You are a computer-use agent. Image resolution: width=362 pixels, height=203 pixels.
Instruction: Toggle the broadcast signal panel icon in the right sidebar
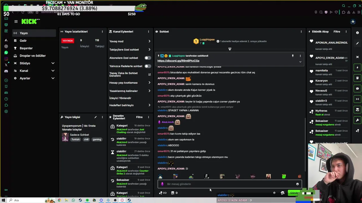[x=357, y=99]
